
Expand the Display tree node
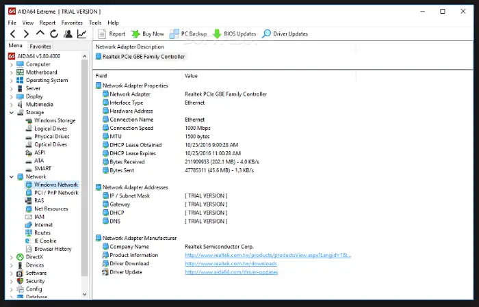[x=12, y=96]
